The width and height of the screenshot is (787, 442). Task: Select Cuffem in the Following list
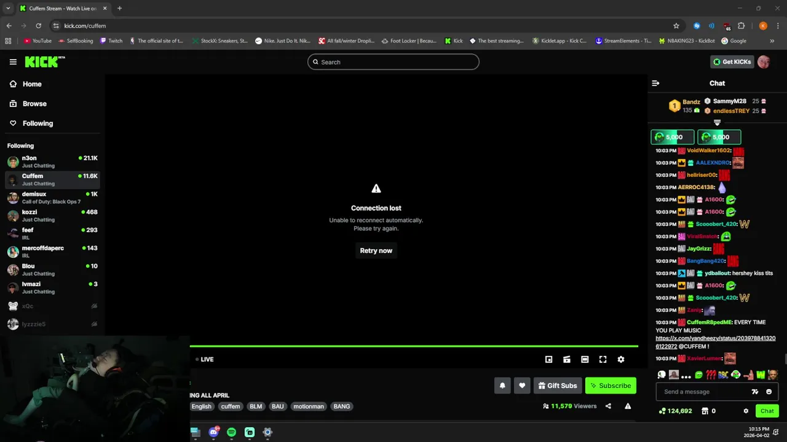coord(52,179)
